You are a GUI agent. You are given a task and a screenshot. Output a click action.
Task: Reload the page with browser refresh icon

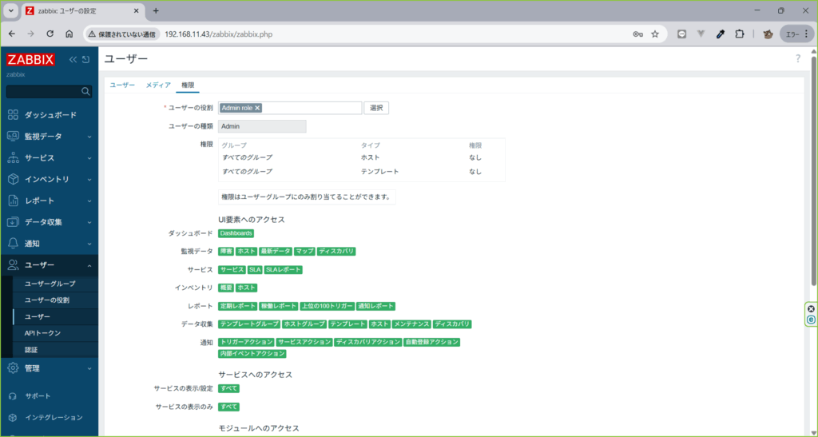click(x=50, y=34)
